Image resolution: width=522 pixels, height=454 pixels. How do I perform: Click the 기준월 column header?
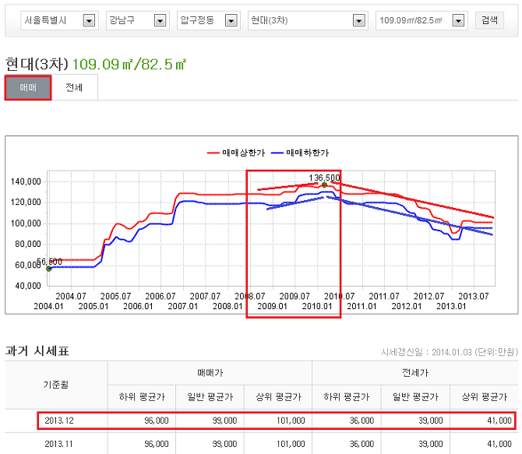(56, 385)
